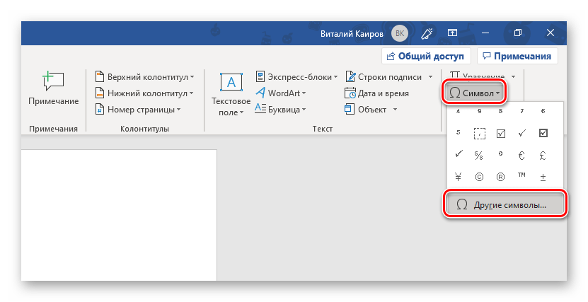Image resolution: width=588 pixels, height=302 pixels.
Task: Insert the yen currency symbol
Action: pos(458,177)
